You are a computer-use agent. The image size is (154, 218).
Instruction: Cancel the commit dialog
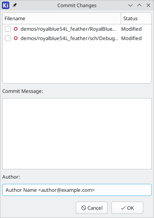92,208
